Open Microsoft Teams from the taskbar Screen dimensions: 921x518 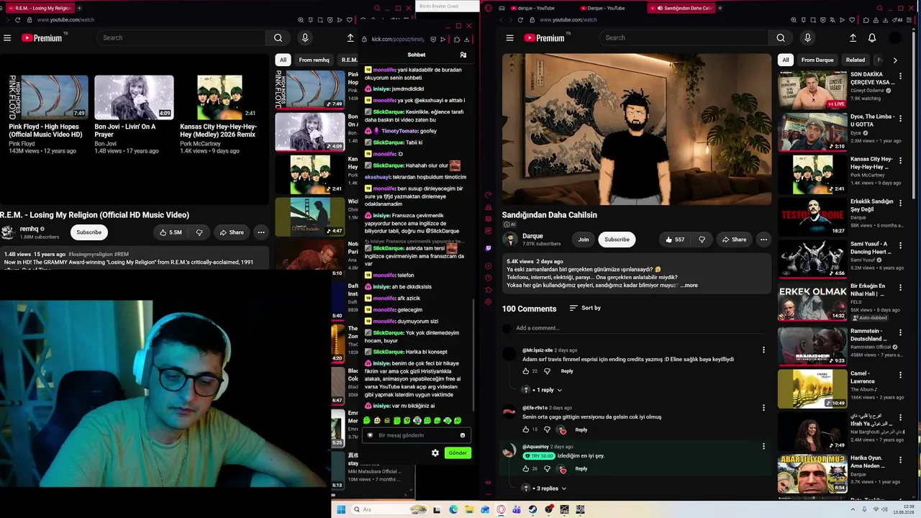point(517,509)
